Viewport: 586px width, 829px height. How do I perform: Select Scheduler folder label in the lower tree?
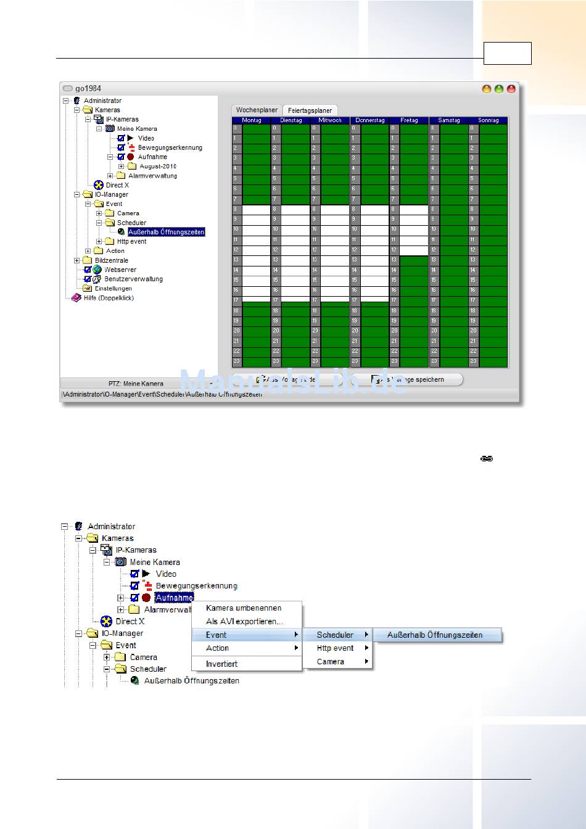tap(148, 669)
